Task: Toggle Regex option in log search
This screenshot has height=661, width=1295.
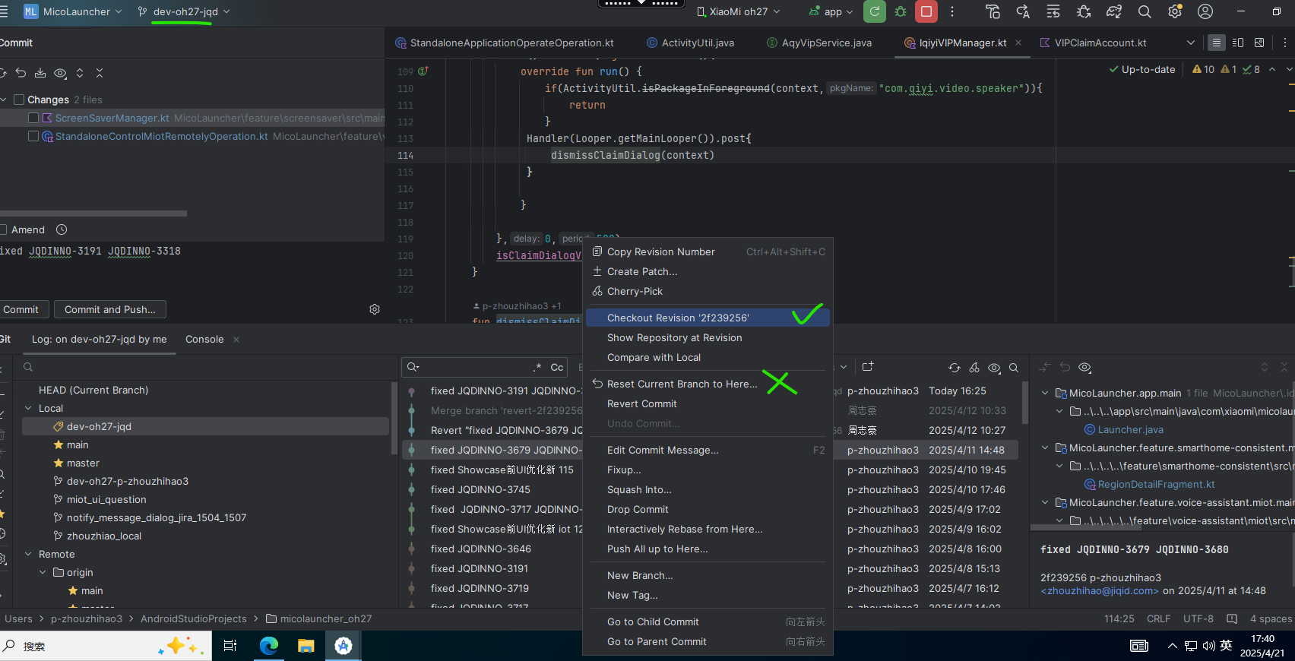Action: [538, 367]
